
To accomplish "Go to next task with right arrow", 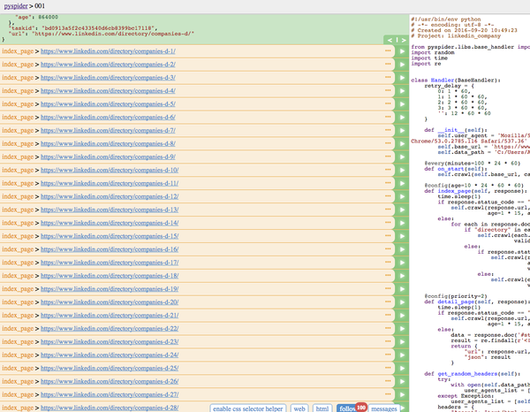I will (x=404, y=41).
